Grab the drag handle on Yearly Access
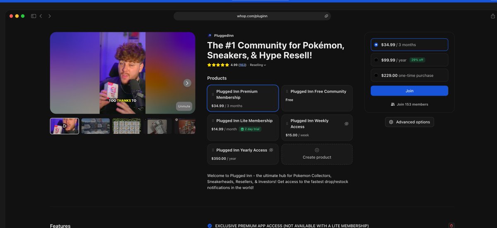 213,150
